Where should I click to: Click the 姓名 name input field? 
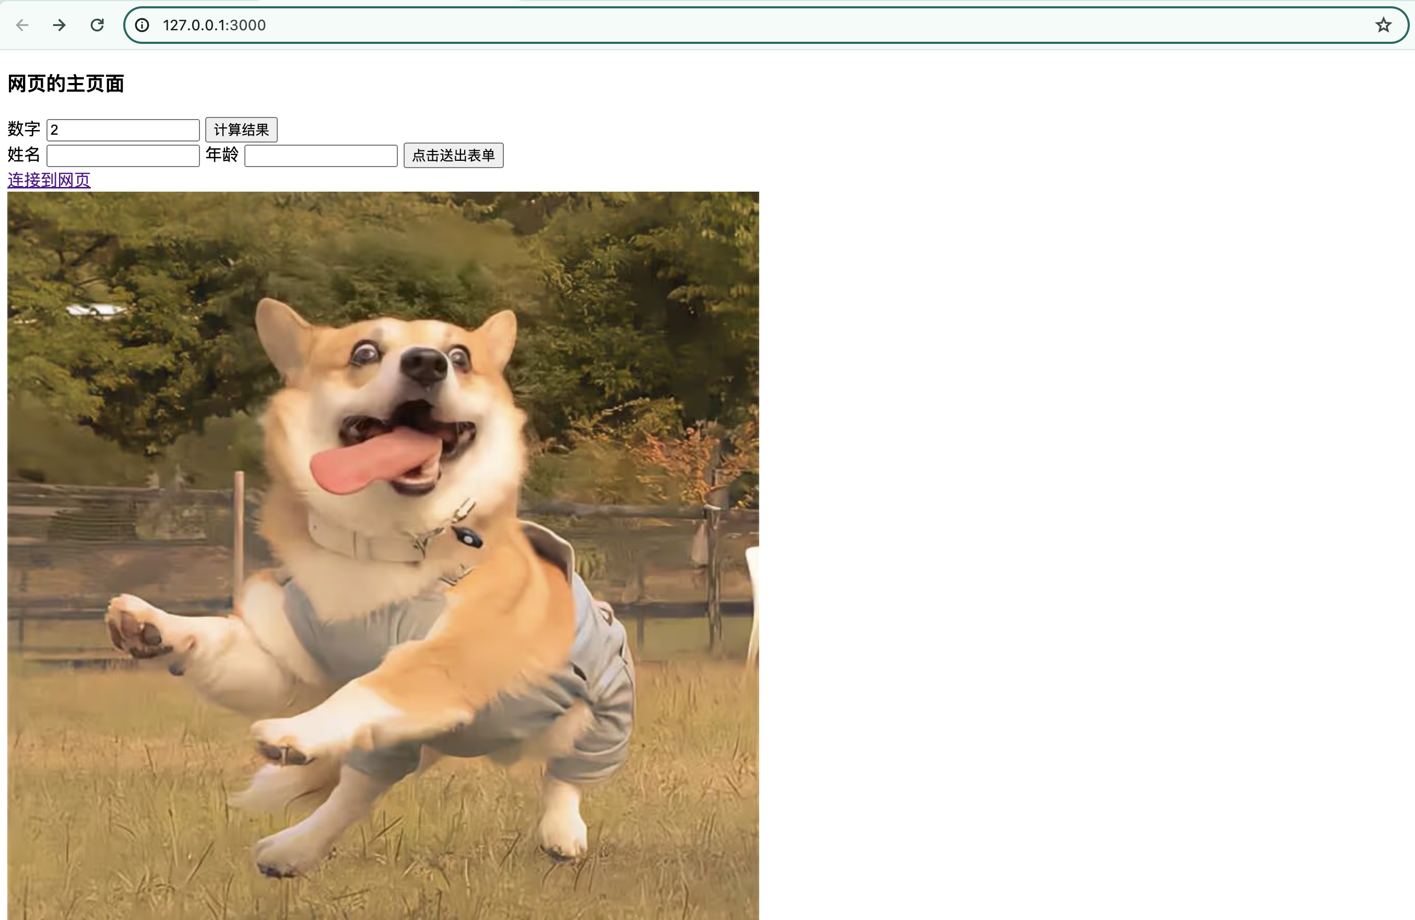point(123,155)
